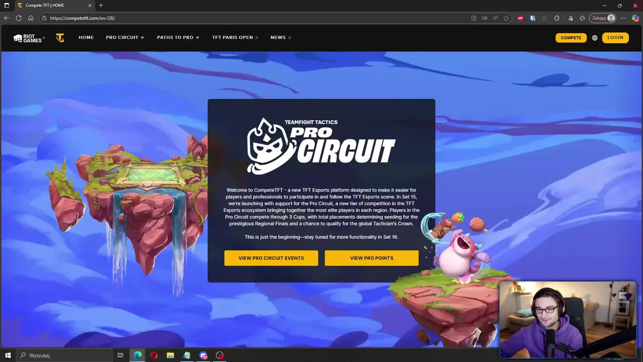
Task: Open the Favourites list icon
Action: point(582,18)
